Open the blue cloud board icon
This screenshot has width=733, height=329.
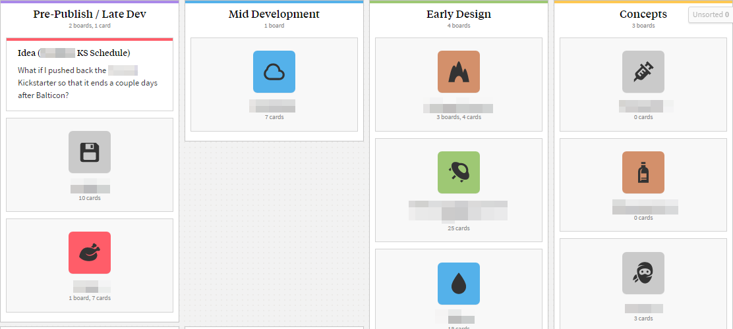point(274,72)
